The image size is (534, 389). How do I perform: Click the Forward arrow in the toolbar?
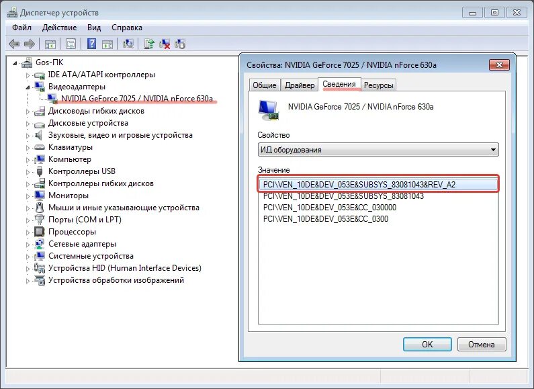pyautogui.click(x=30, y=44)
